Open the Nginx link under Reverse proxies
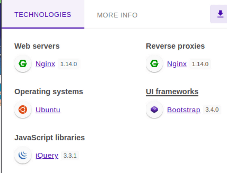Image resolution: width=227 pixels, height=173 pixels. pyautogui.click(x=177, y=64)
